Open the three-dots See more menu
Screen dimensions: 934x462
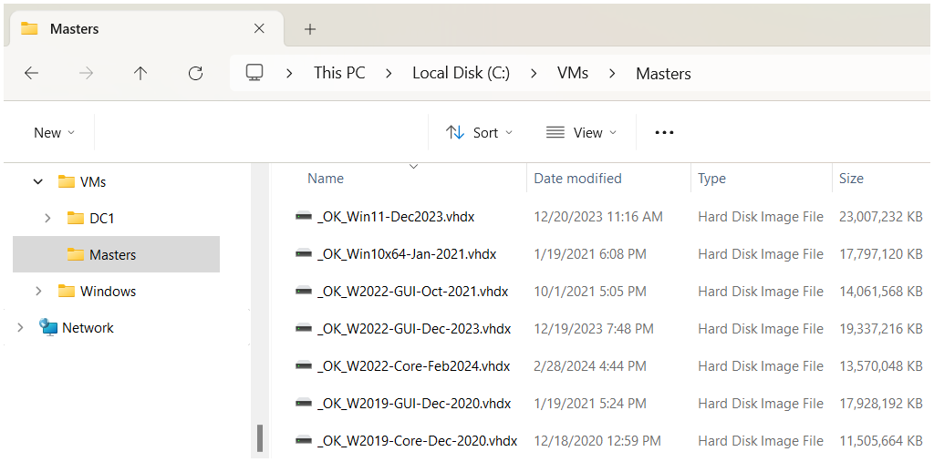(x=664, y=133)
